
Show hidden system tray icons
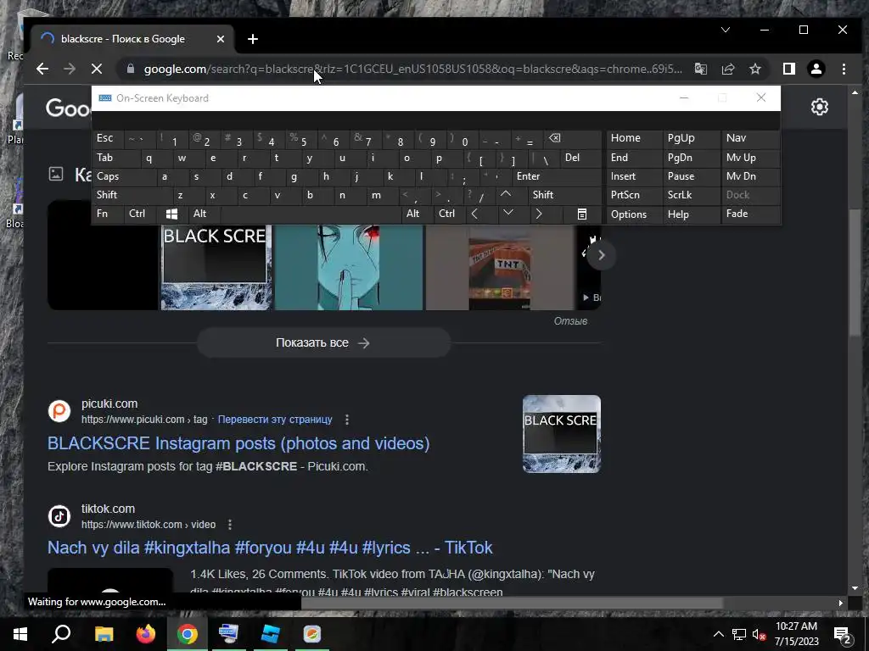coord(718,634)
